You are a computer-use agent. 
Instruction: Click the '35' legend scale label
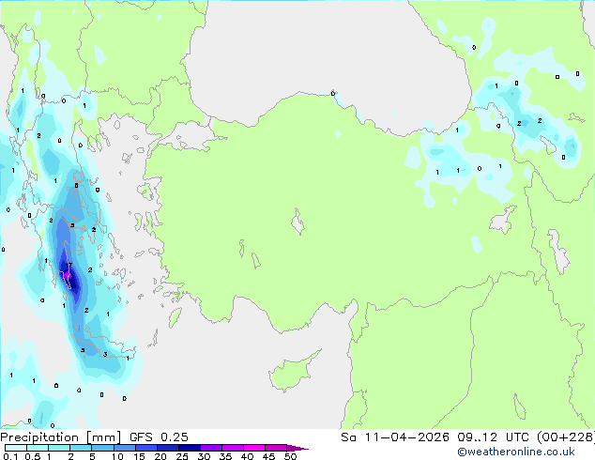(225, 456)
